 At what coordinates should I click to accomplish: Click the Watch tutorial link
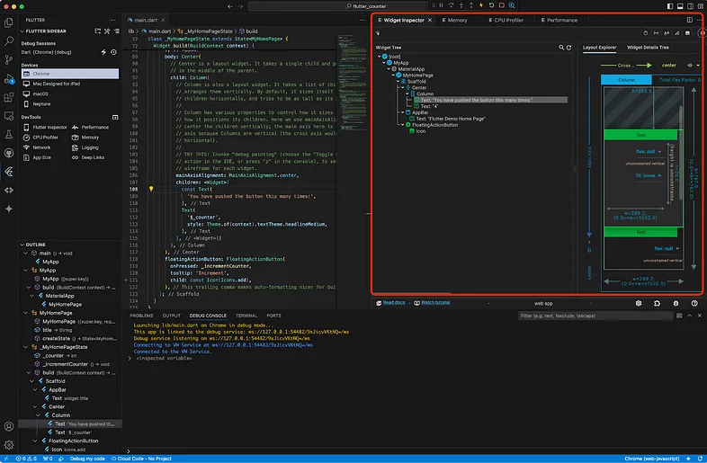pyautogui.click(x=435, y=302)
